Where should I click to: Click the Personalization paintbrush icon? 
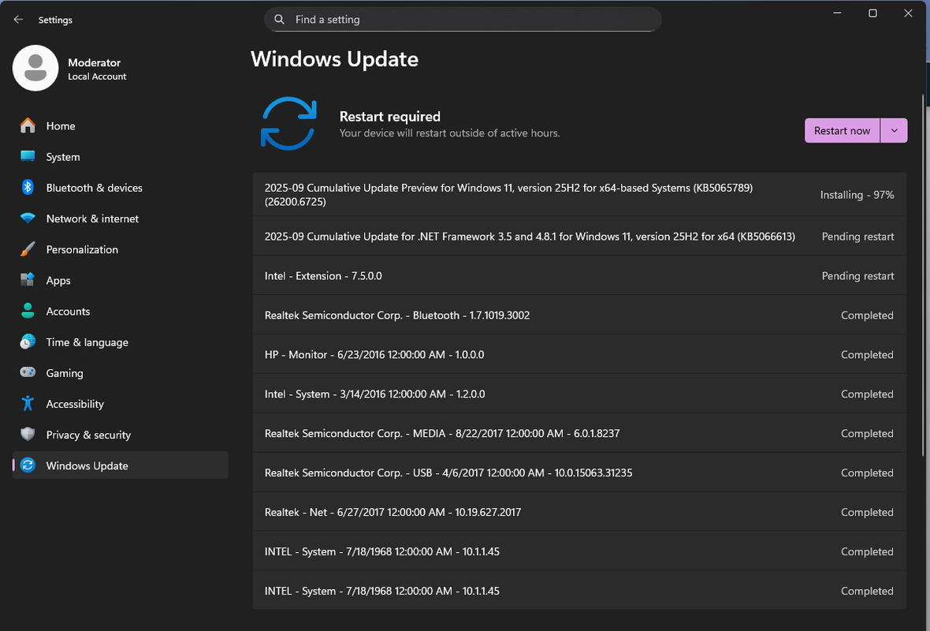coord(28,249)
